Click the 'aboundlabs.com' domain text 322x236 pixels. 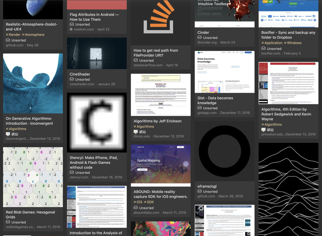[x=146, y=213]
